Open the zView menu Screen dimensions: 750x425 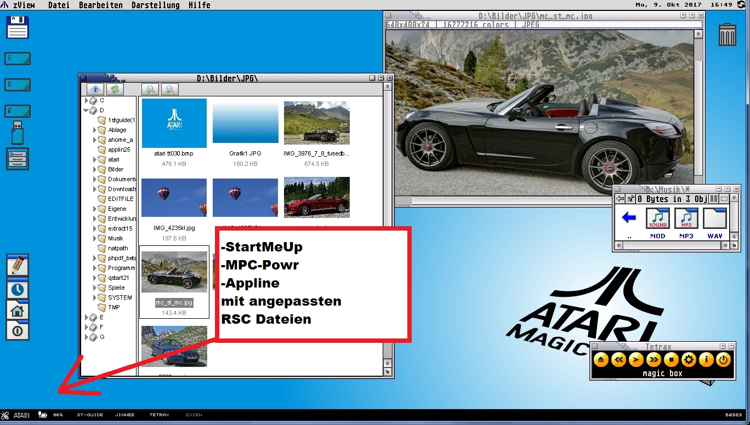pyautogui.click(x=24, y=5)
